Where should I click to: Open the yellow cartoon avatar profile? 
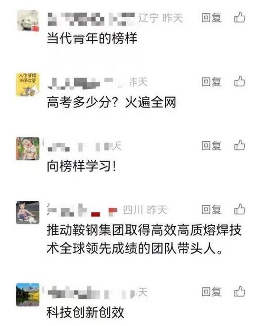tap(28, 85)
